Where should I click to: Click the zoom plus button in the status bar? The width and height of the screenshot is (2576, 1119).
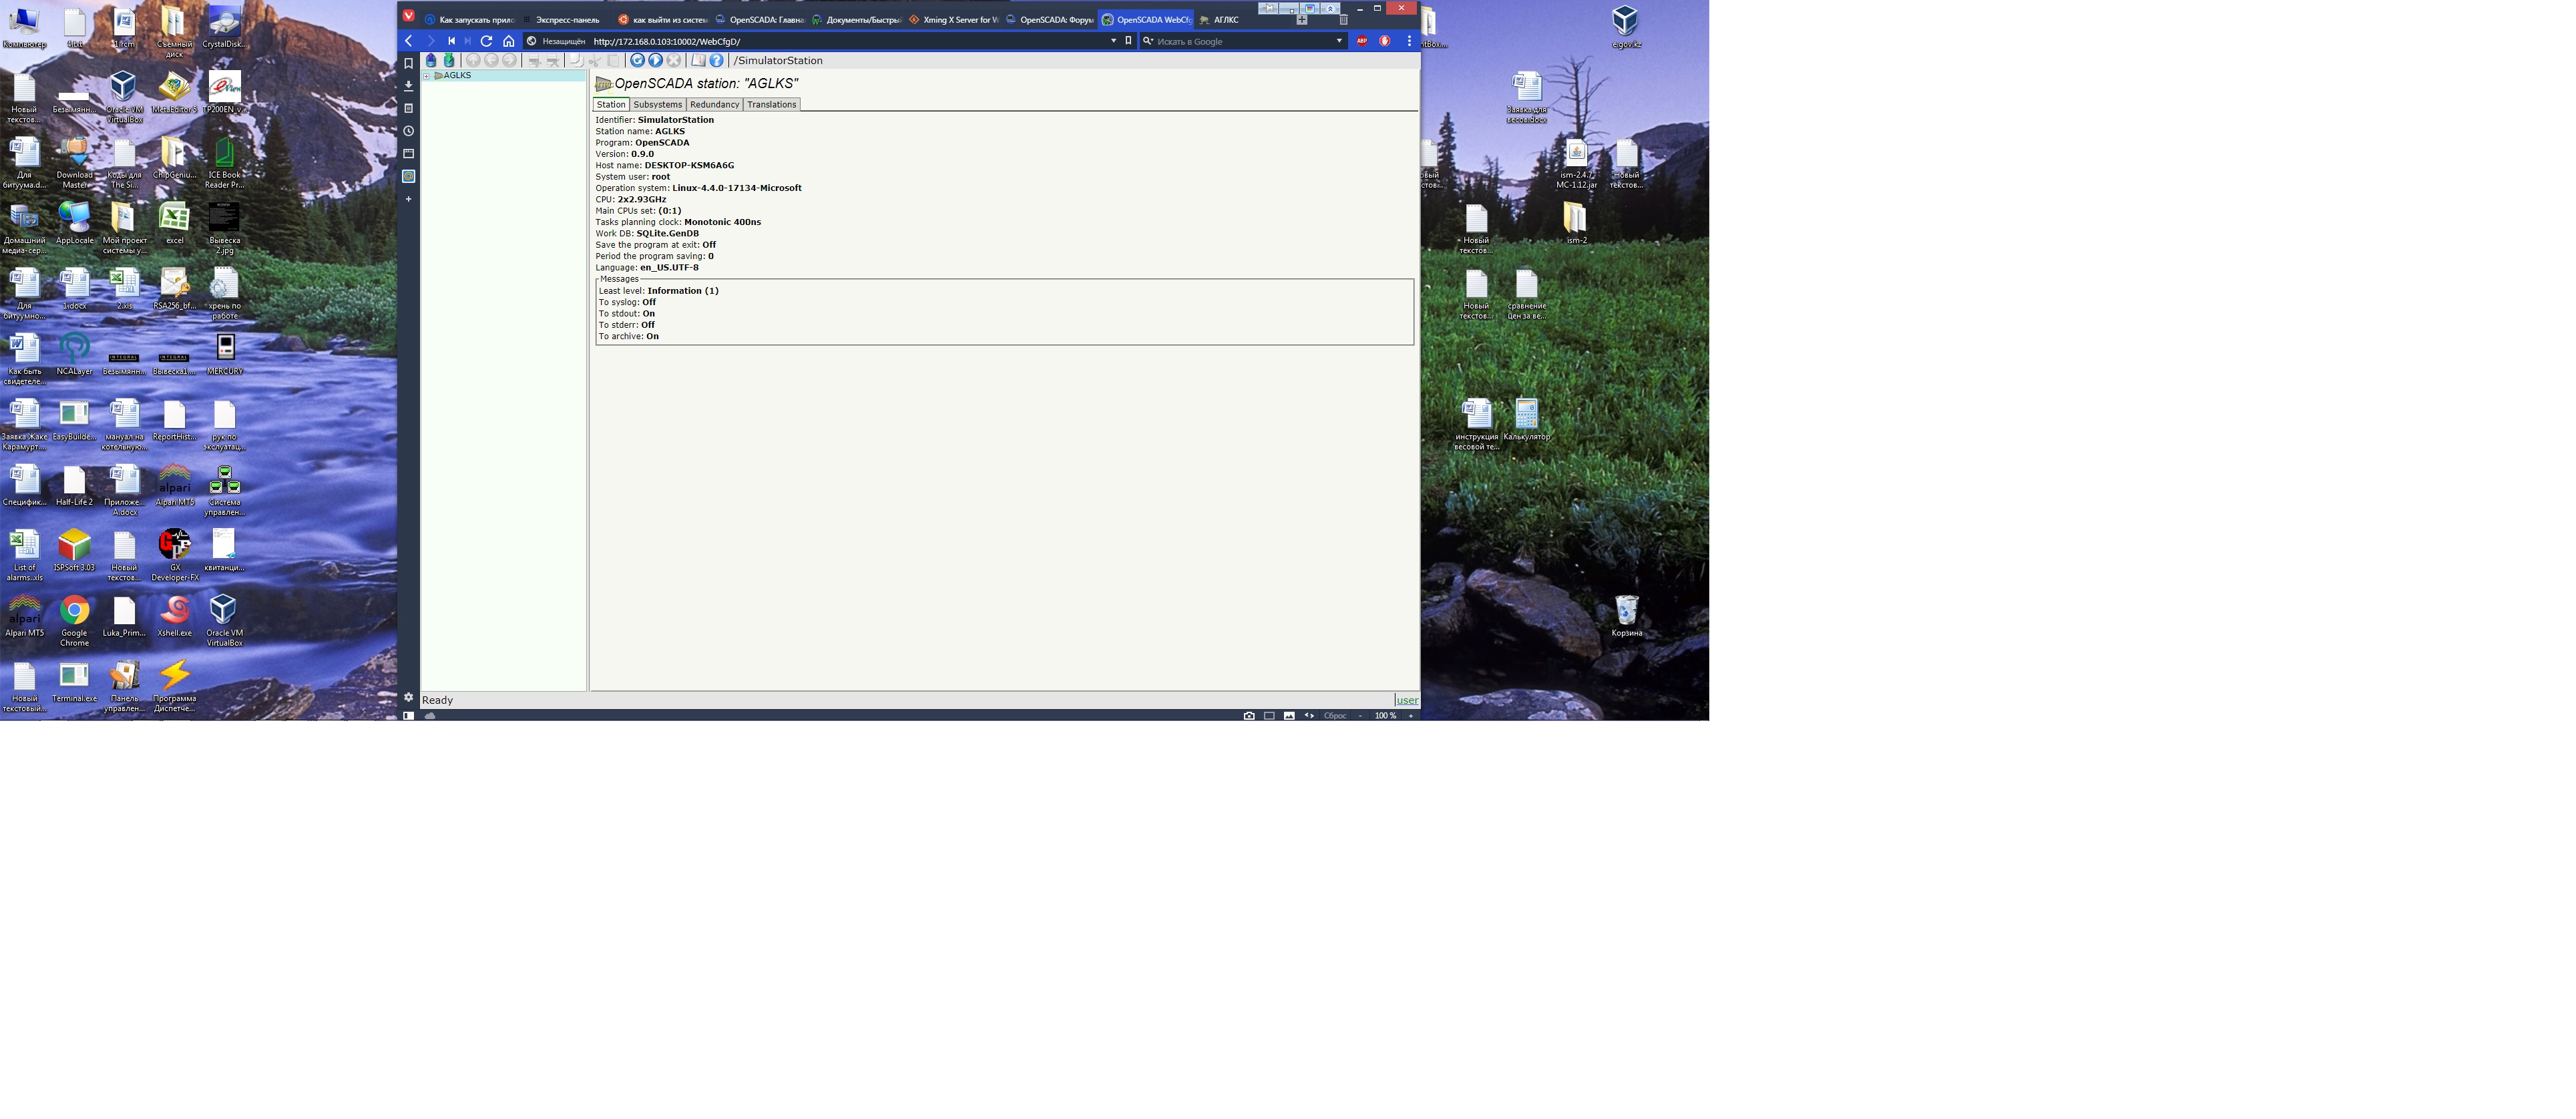click(1410, 716)
